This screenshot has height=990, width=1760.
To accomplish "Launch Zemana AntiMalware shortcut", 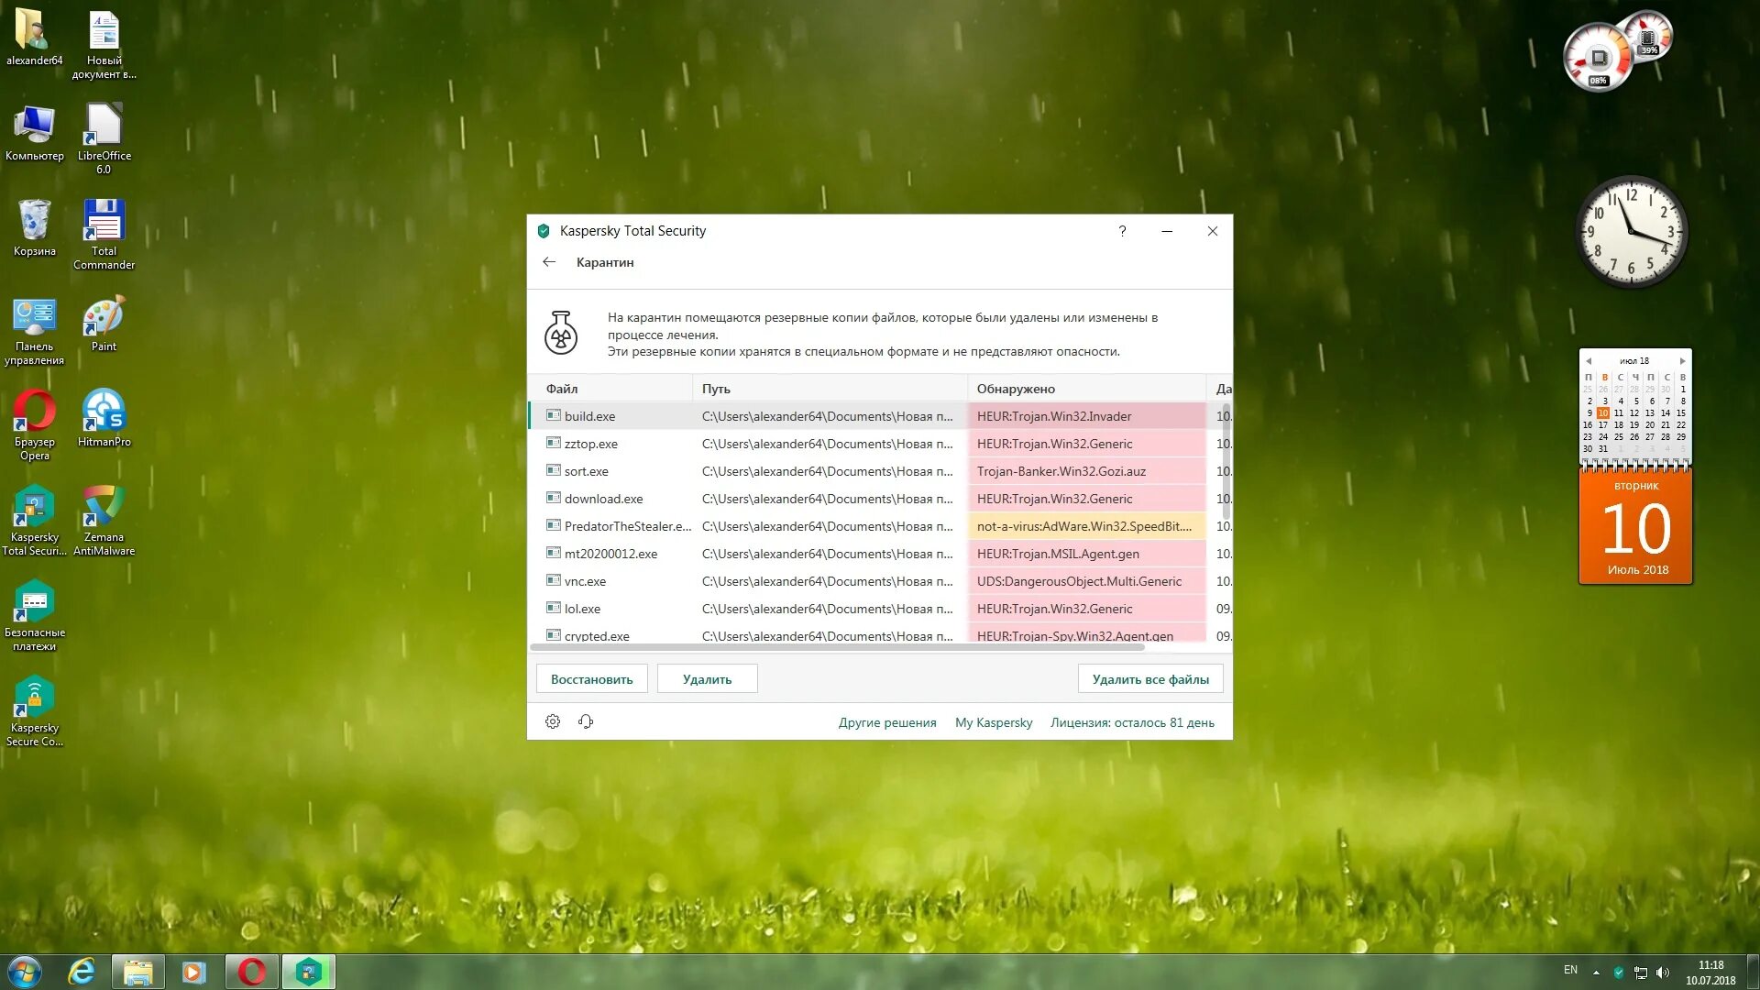I will (x=104, y=521).
